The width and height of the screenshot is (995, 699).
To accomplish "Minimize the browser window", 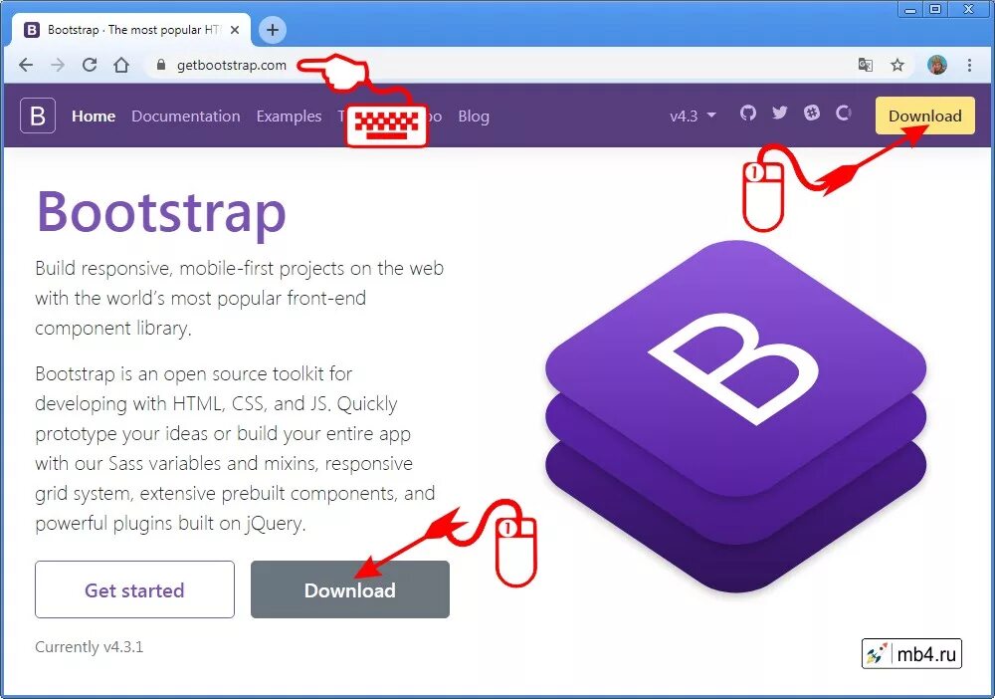I will tap(910, 9).
